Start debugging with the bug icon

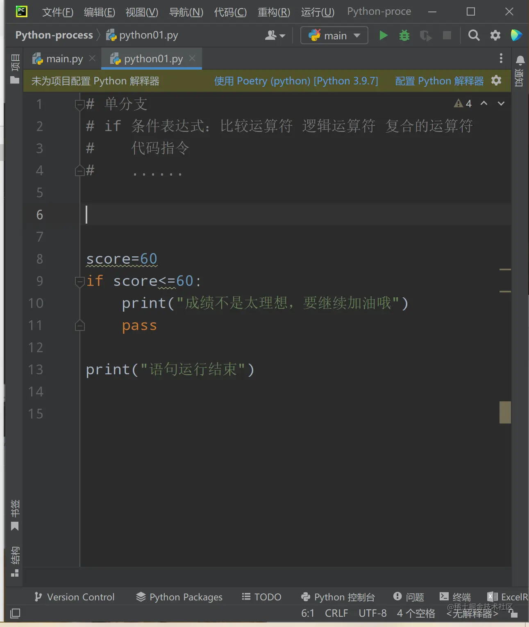coord(404,36)
